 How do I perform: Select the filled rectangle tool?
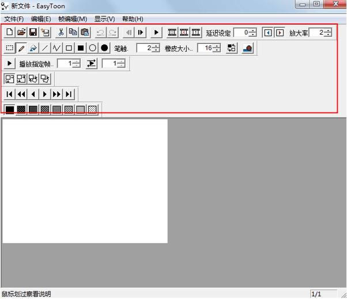81,48
